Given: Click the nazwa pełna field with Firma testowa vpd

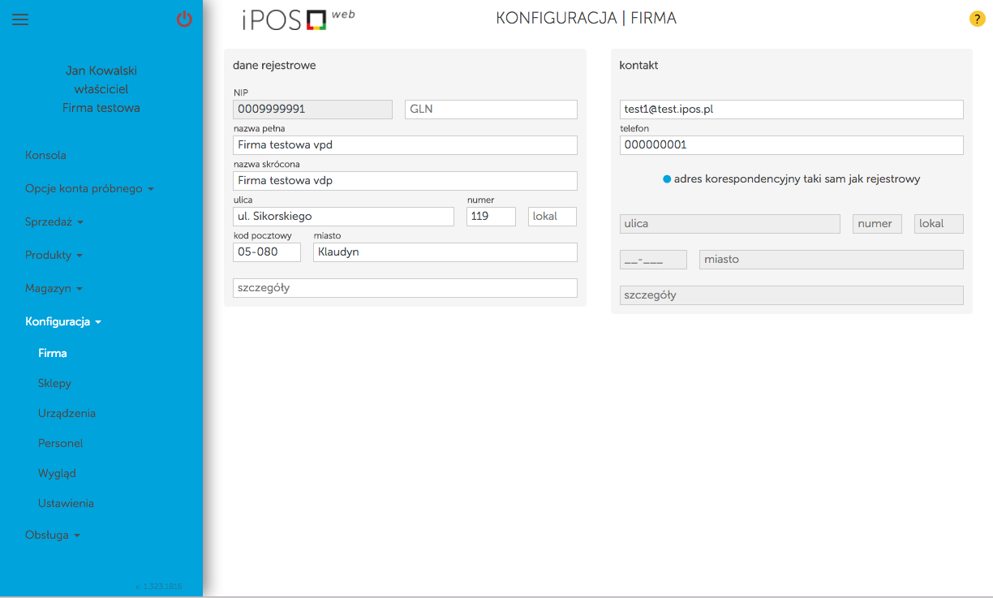Looking at the screenshot, I should click(x=404, y=144).
